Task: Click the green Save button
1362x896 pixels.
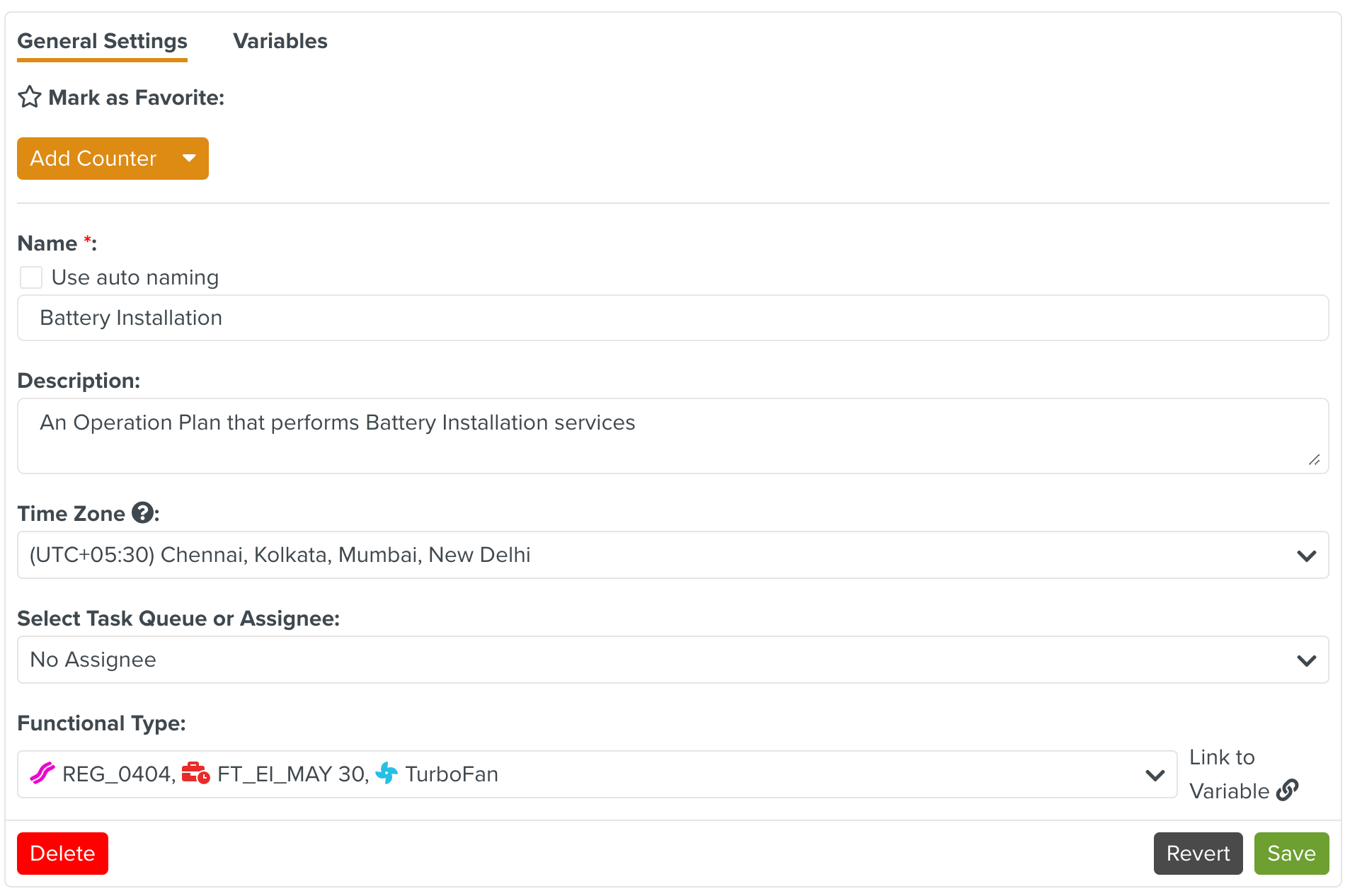Action: (1291, 854)
